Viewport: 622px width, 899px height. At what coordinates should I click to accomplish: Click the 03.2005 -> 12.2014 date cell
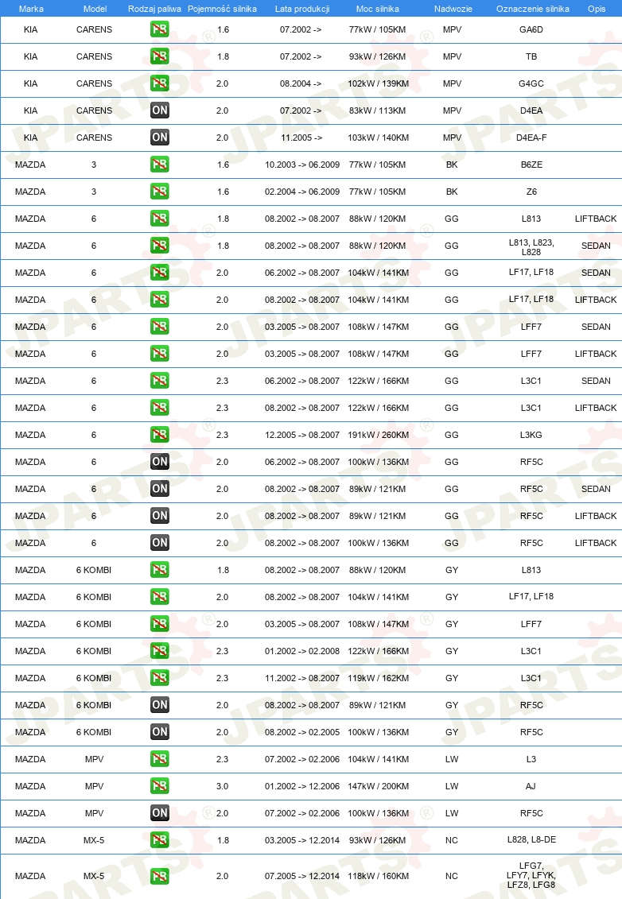click(x=301, y=840)
